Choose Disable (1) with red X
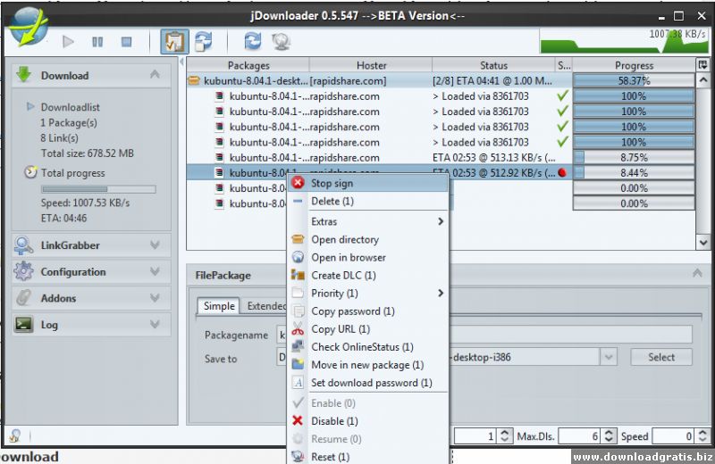 pyautogui.click(x=367, y=421)
